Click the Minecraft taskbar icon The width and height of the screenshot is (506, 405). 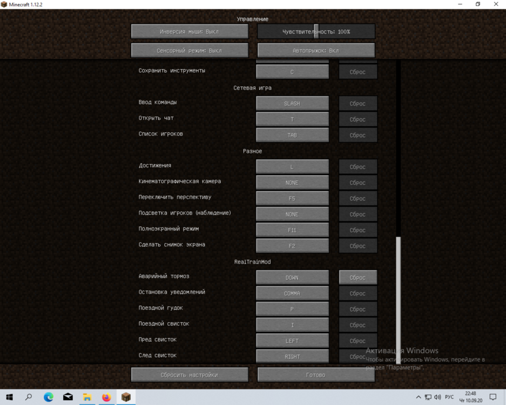[126, 397]
